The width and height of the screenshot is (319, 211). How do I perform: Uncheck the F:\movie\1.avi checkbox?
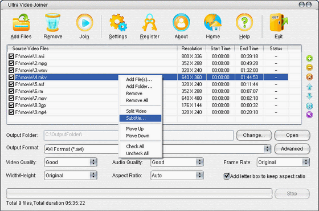click(x=11, y=56)
